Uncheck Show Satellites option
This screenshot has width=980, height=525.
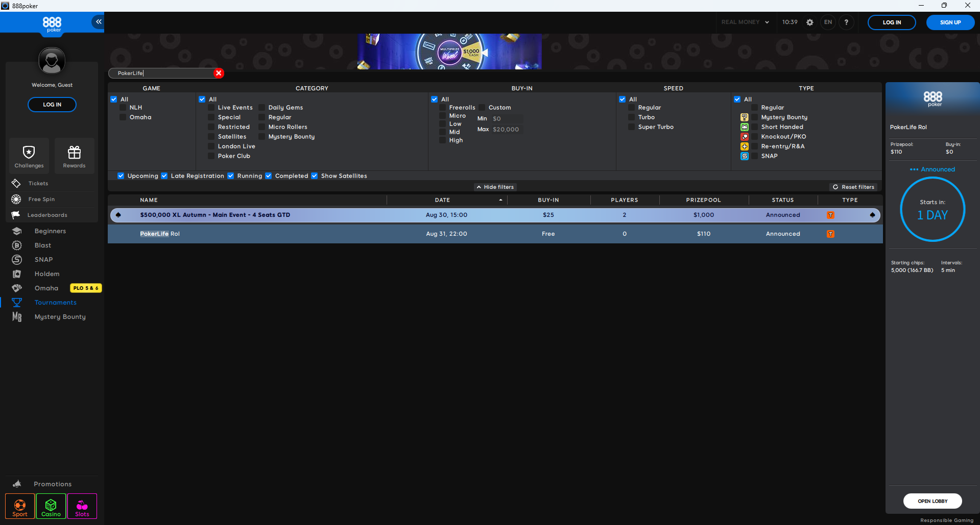click(315, 176)
